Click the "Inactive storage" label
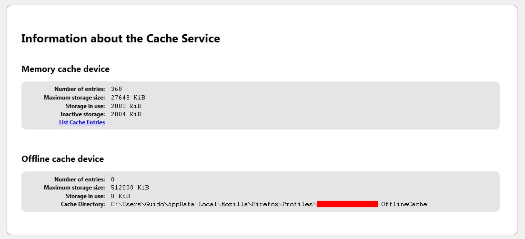The width and height of the screenshot is (525, 239). point(82,114)
